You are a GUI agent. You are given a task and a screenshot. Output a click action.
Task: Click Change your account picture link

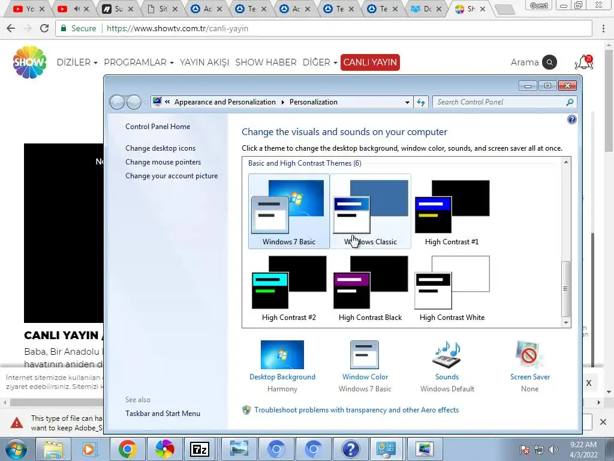(x=171, y=176)
